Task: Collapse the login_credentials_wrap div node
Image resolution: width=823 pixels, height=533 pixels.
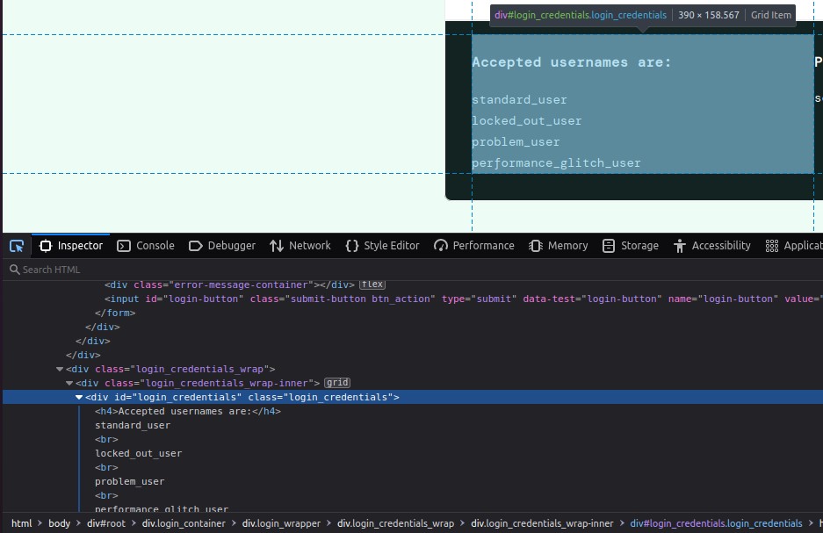Action: pos(60,370)
